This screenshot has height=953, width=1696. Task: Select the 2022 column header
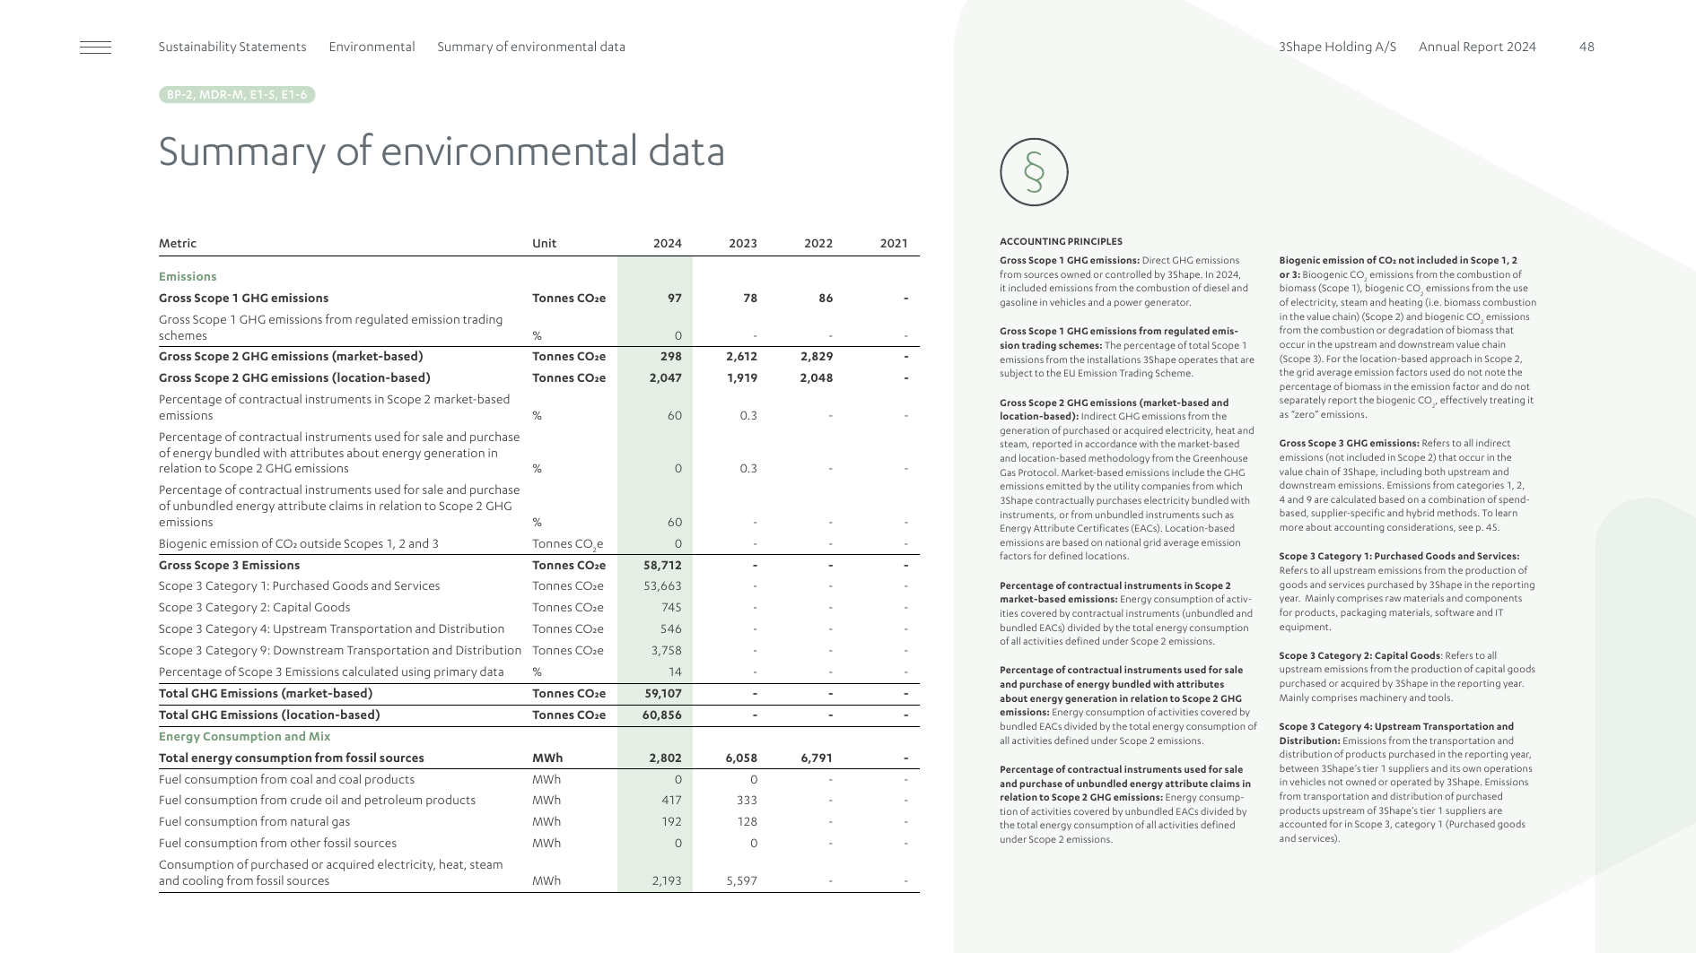coord(817,243)
